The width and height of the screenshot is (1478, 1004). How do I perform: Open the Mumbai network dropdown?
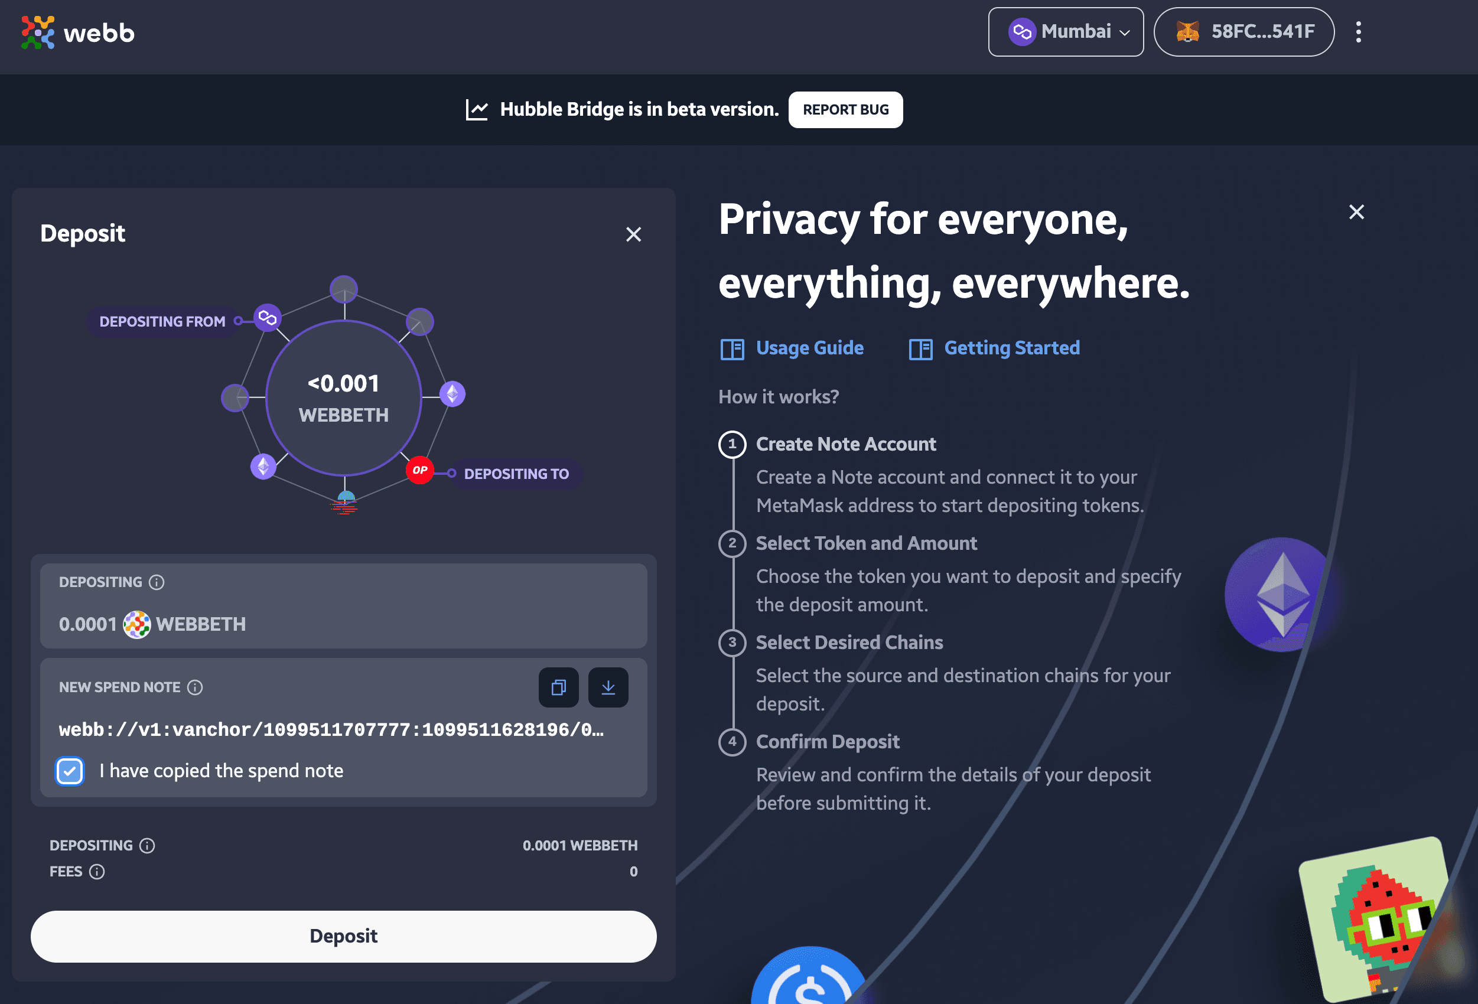click(1066, 32)
